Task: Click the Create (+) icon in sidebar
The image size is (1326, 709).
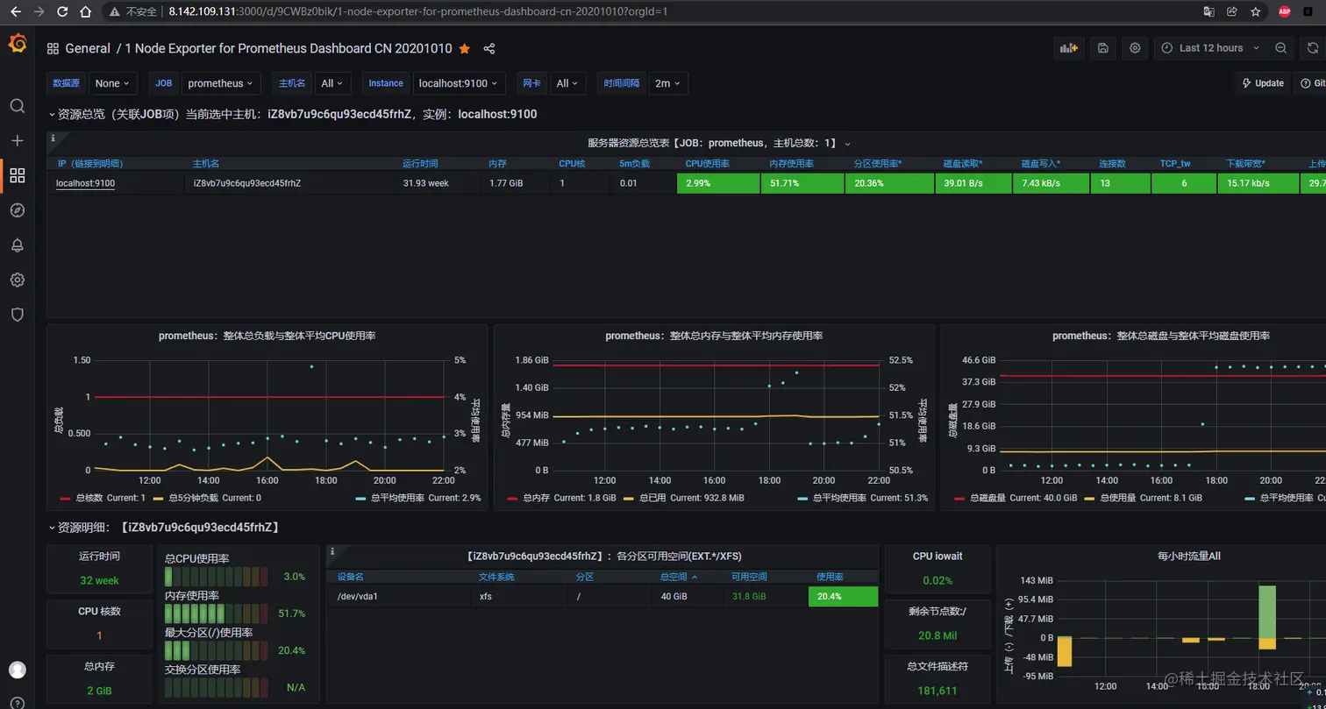Action: 17,140
